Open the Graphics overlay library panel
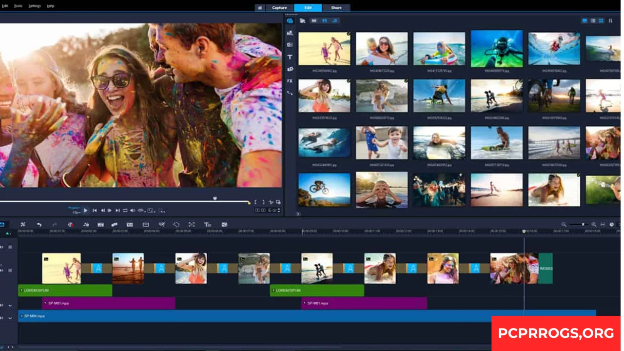This screenshot has height=351, width=624. click(x=290, y=69)
